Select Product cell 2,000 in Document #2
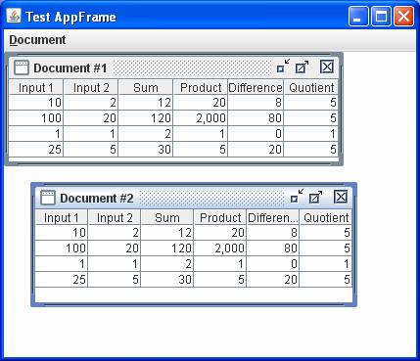This screenshot has width=420, height=361. coord(220,248)
